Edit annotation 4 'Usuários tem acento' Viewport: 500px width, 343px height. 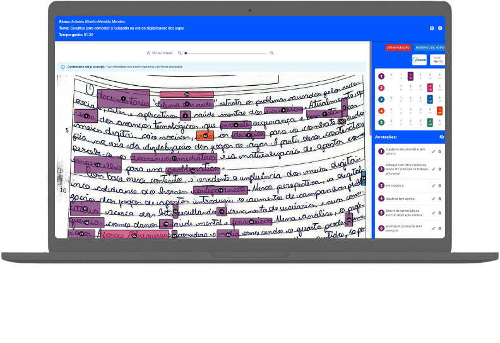click(x=433, y=199)
